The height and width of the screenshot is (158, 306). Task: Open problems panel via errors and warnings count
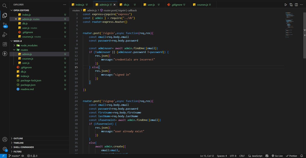(32, 156)
